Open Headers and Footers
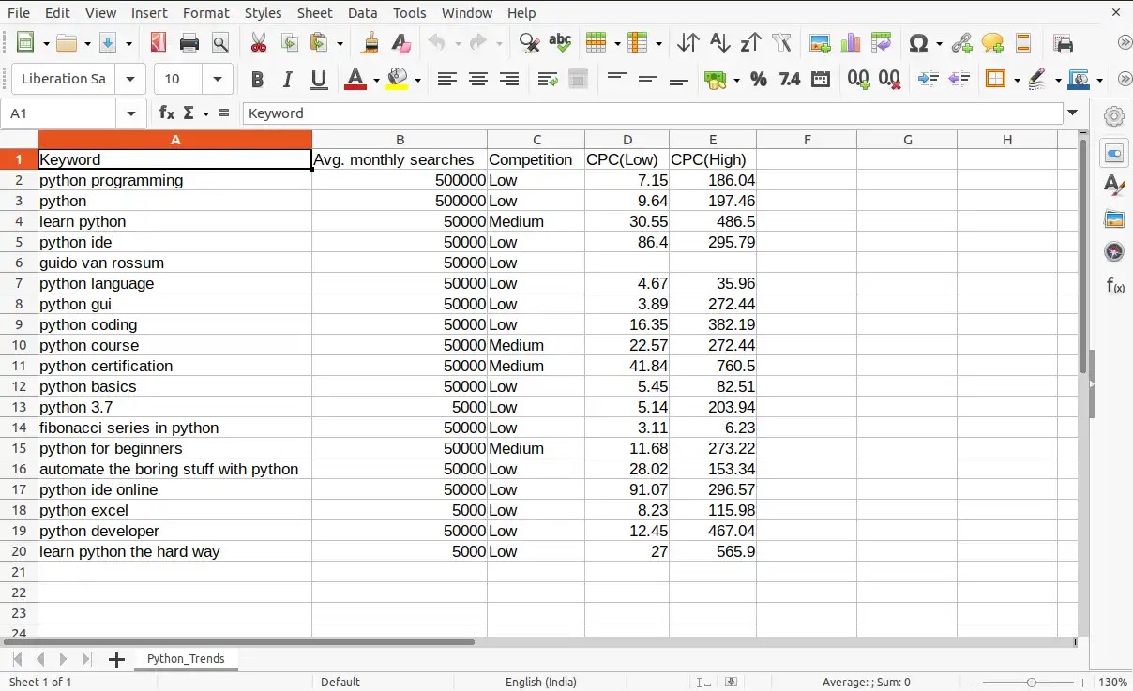 [1023, 43]
